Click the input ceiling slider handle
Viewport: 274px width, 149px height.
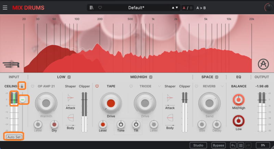[x=23, y=100]
